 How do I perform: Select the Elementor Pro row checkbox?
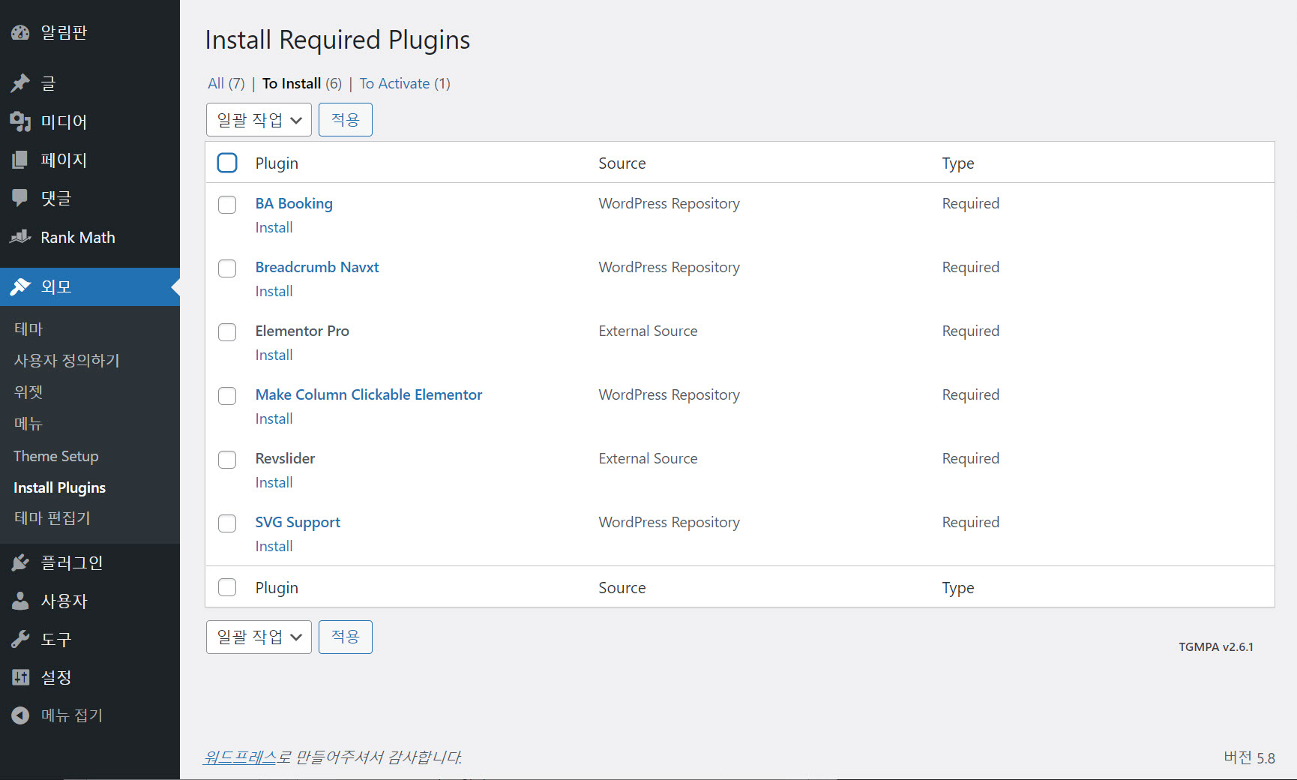coord(227,332)
